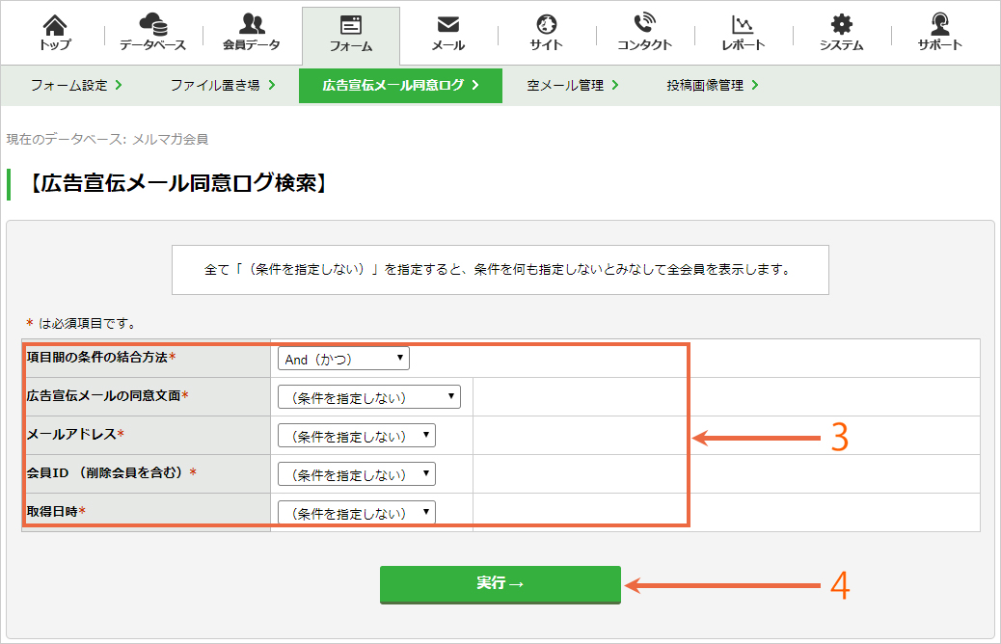Viewport: 1001px width, 644px height.
Task: Open the 投稿画像管理 submenu
Action: 713,85
